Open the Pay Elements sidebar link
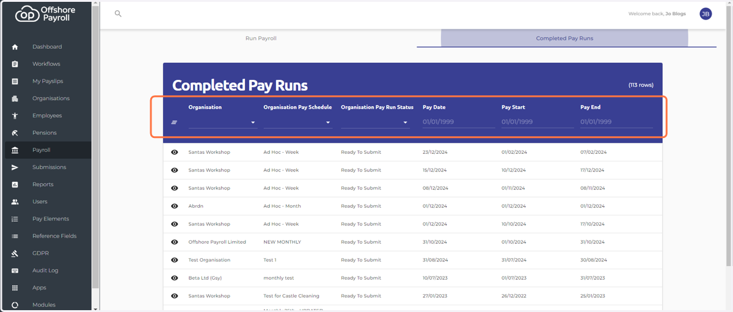The image size is (733, 312). tap(51, 219)
